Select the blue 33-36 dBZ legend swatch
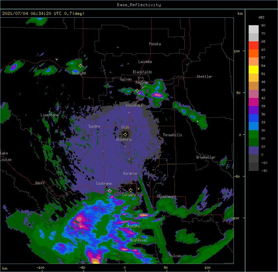The height and width of the screenshot is (272, 278). (x=253, y=118)
